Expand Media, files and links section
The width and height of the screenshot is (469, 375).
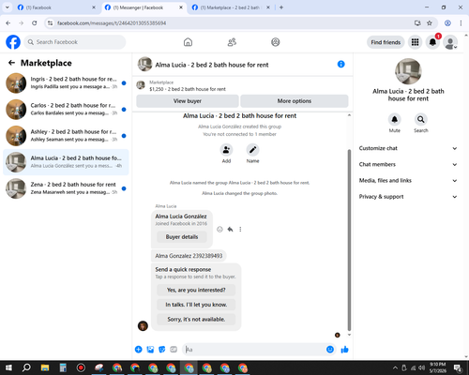click(x=408, y=180)
